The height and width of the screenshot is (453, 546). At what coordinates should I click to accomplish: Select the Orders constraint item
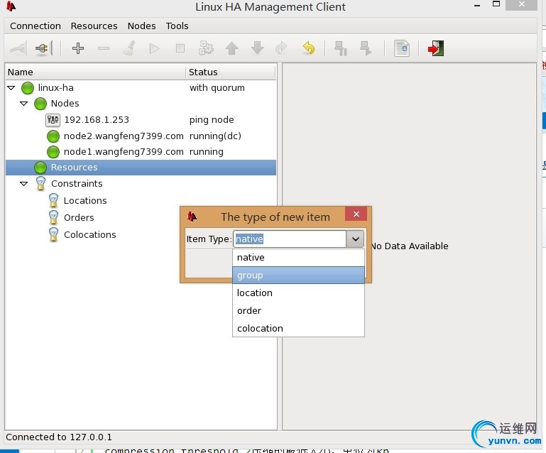click(79, 217)
